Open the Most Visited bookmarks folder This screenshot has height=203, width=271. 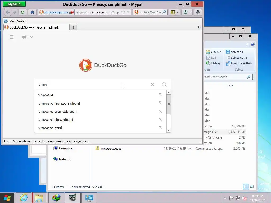(x=15, y=21)
